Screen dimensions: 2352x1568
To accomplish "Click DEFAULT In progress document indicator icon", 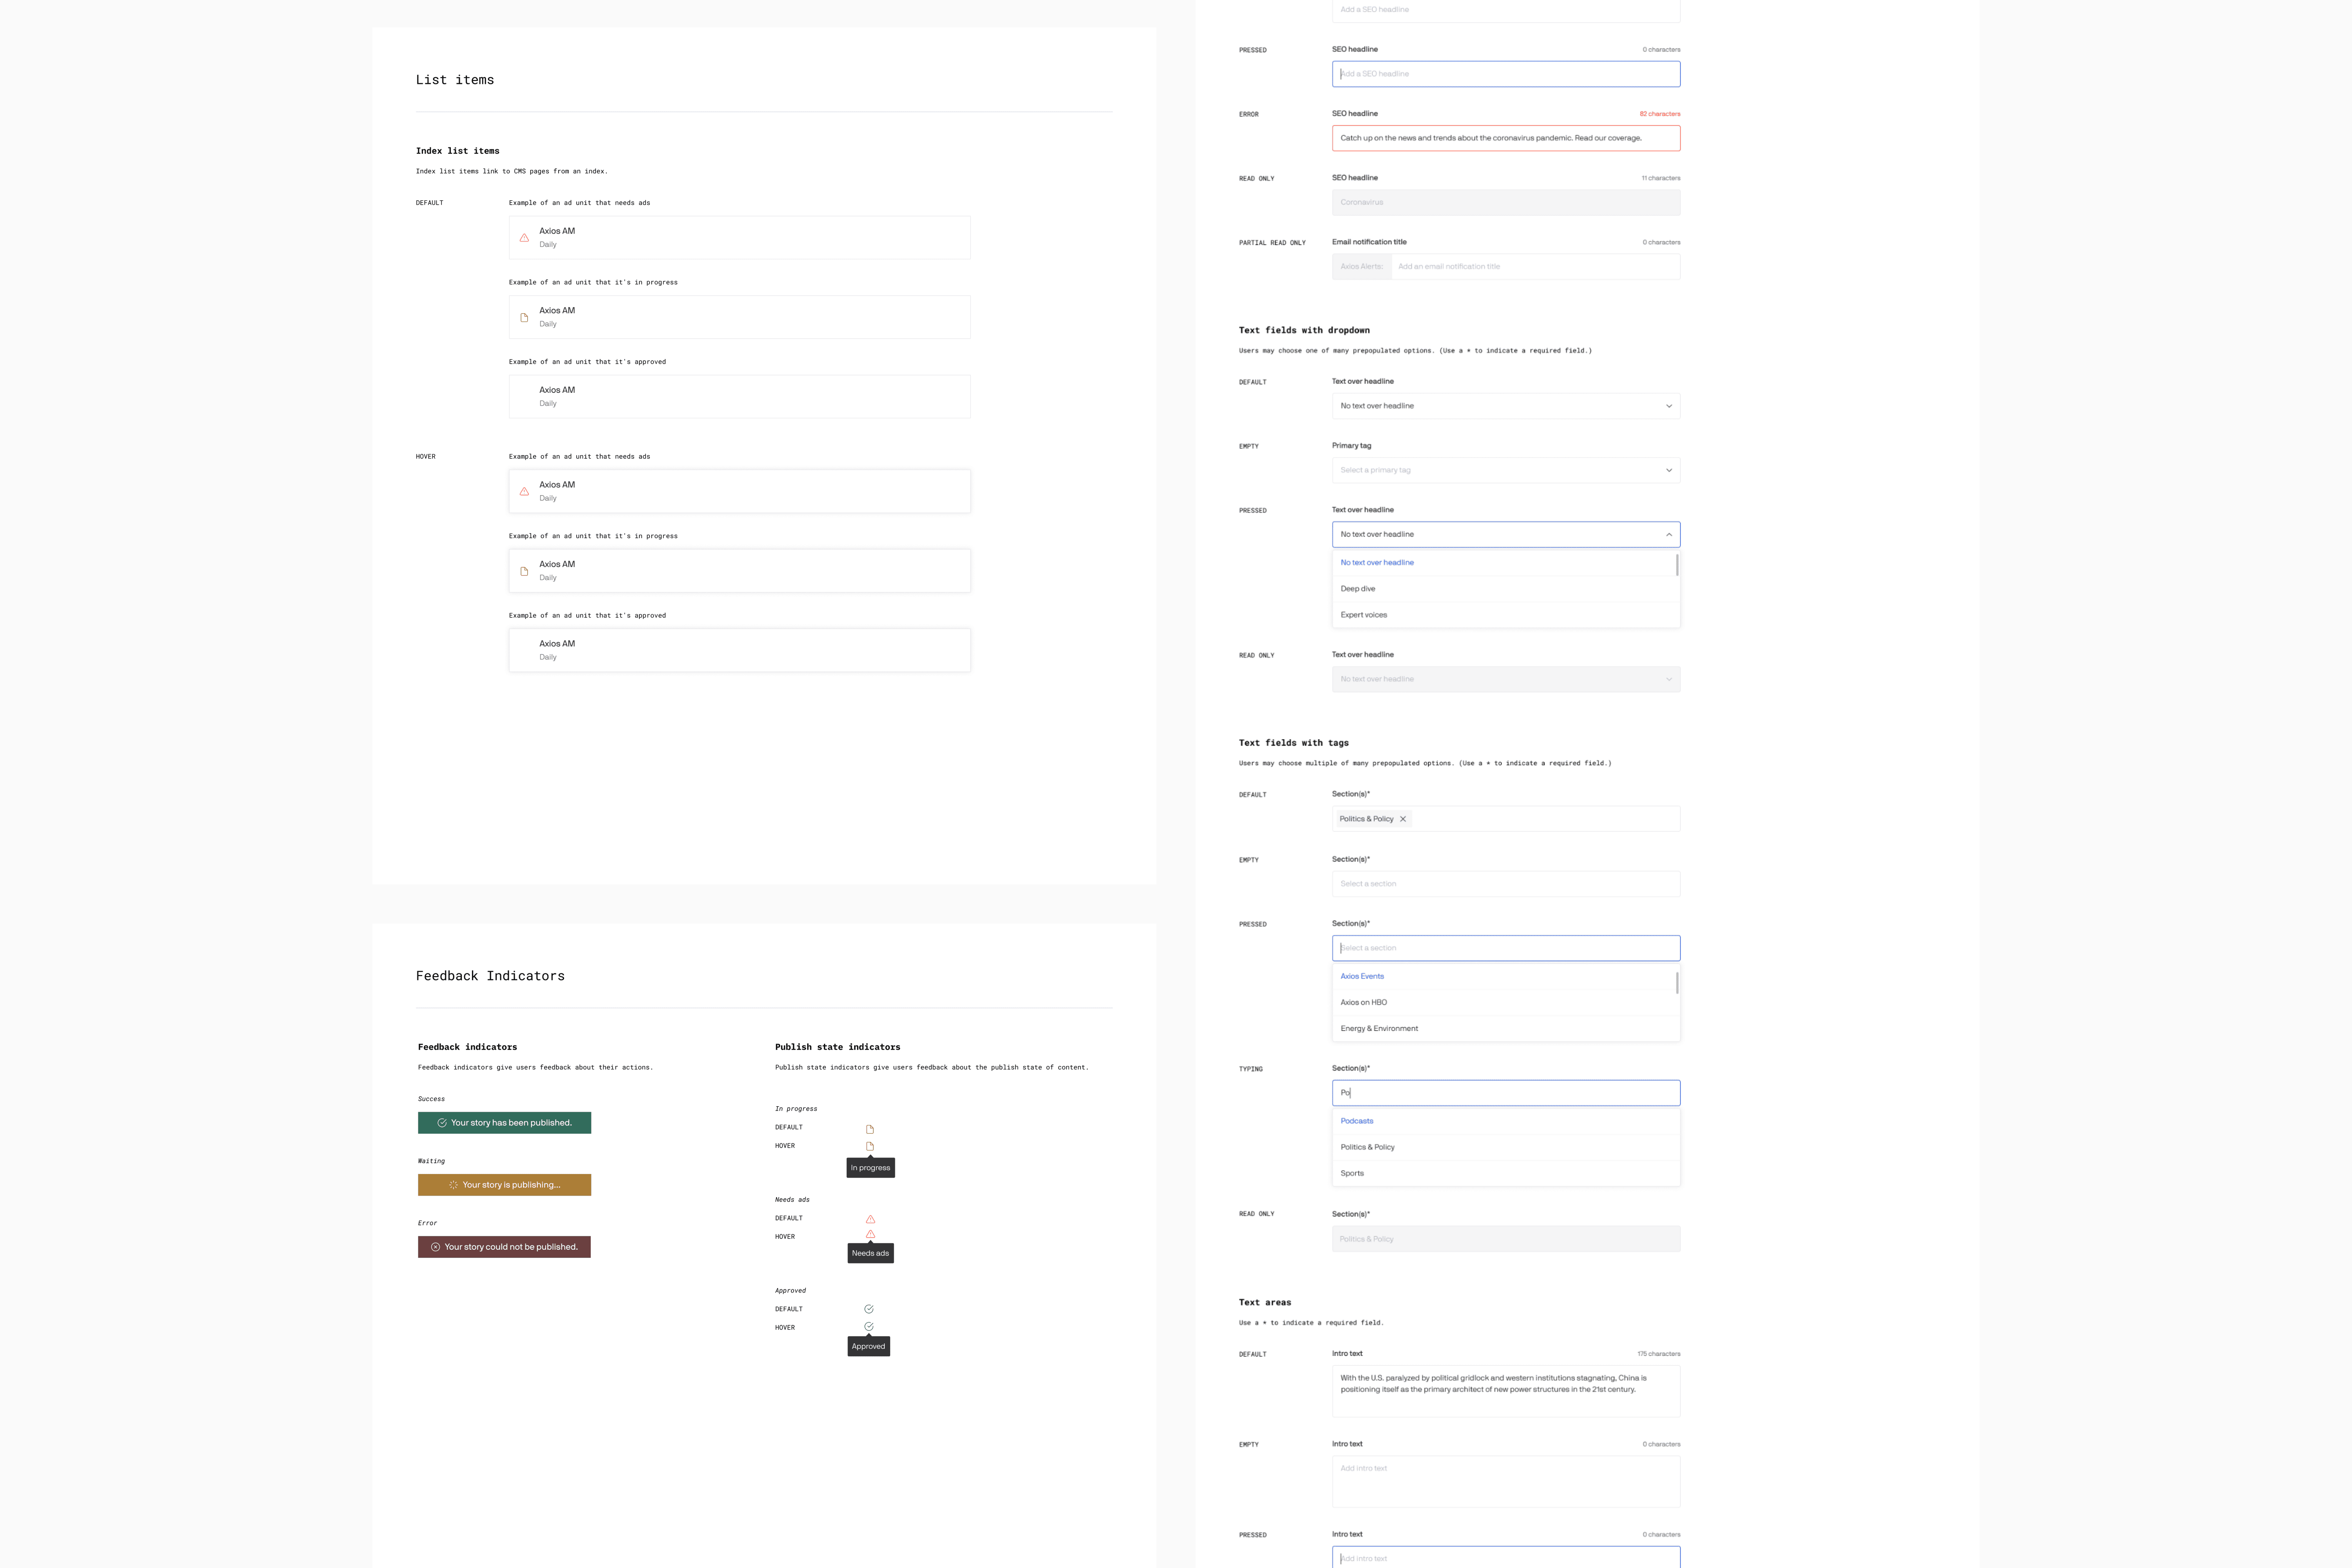I will pyautogui.click(x=870, y=1129).
